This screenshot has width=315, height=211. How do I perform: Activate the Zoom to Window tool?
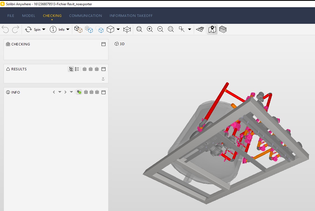coord(171,29)
